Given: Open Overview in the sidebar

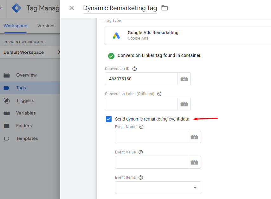Looking at the screenshot, I should pos(30,75).
